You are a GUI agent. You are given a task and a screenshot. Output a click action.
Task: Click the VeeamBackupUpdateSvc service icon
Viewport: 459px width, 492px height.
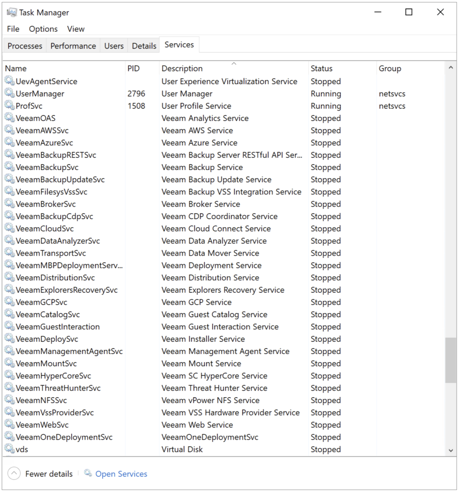(x=10, y=179)
